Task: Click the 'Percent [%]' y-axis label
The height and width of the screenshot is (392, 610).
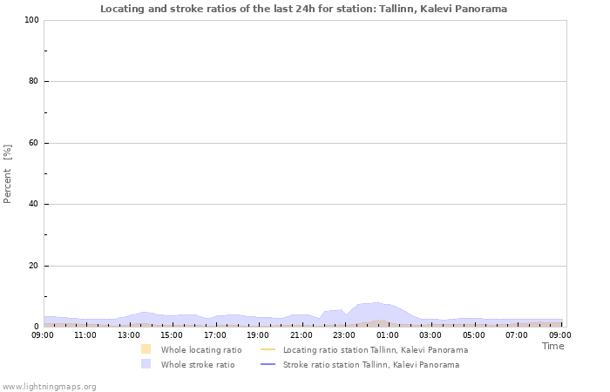Action: click(x=8, y=174)
